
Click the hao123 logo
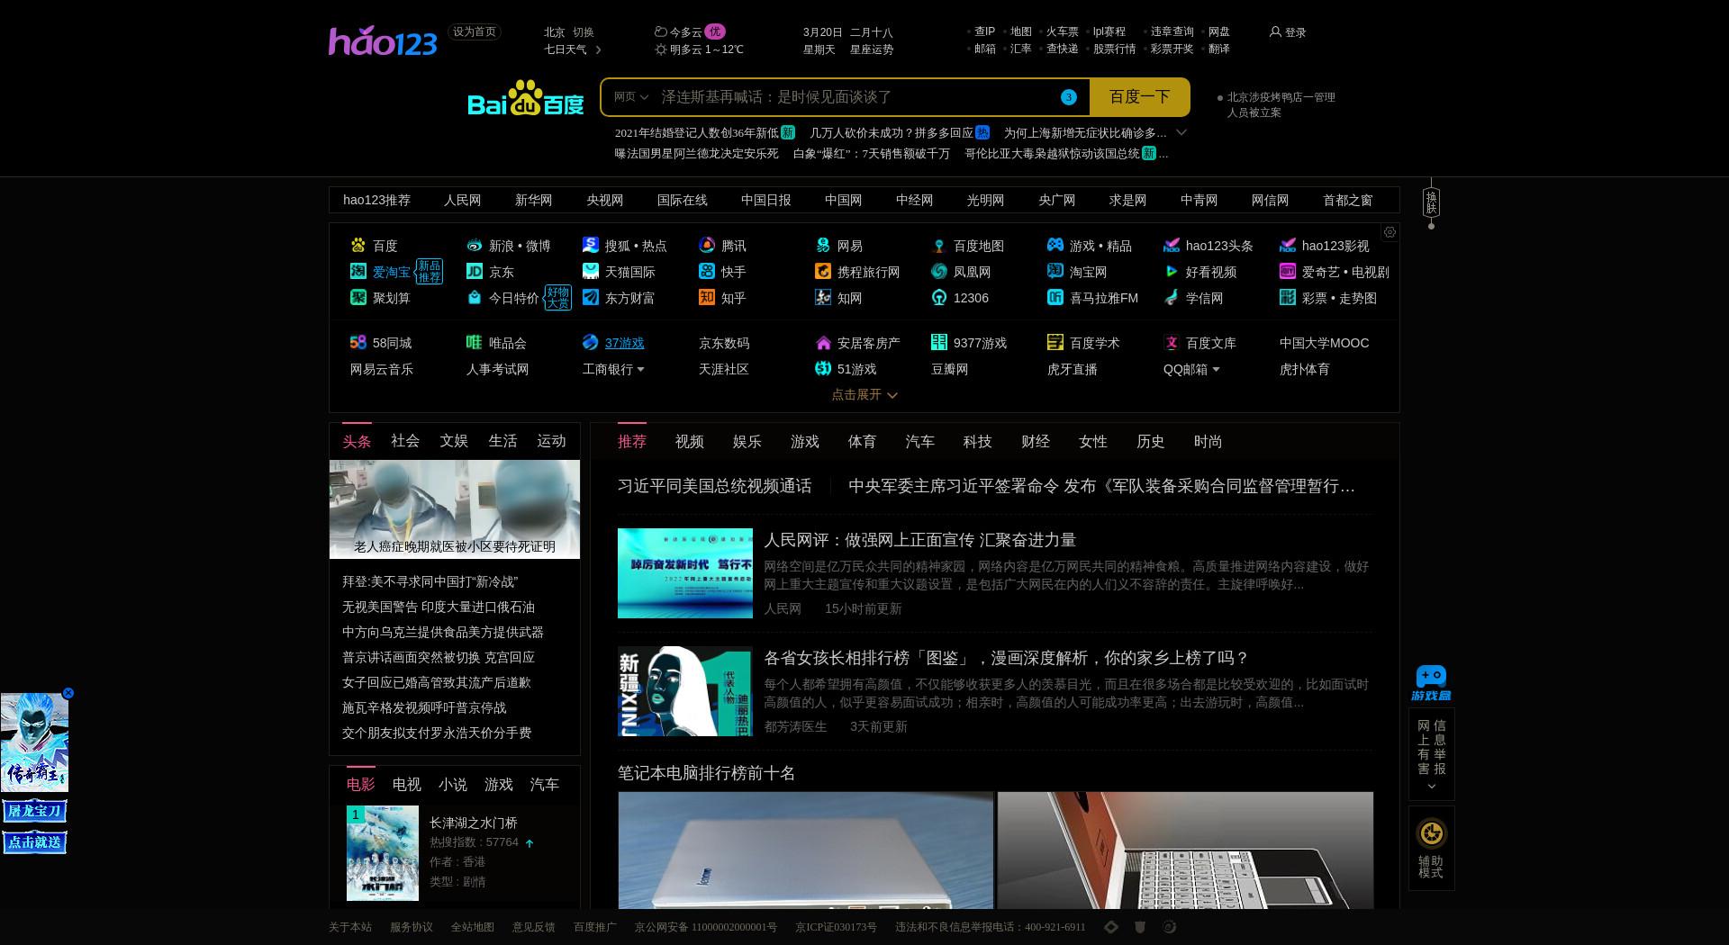[x=383, y=41]
